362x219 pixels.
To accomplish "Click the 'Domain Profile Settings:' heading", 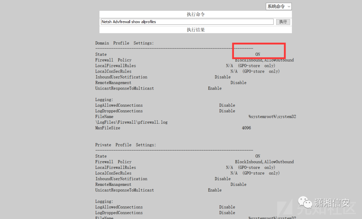I will (x=124, y=43).
